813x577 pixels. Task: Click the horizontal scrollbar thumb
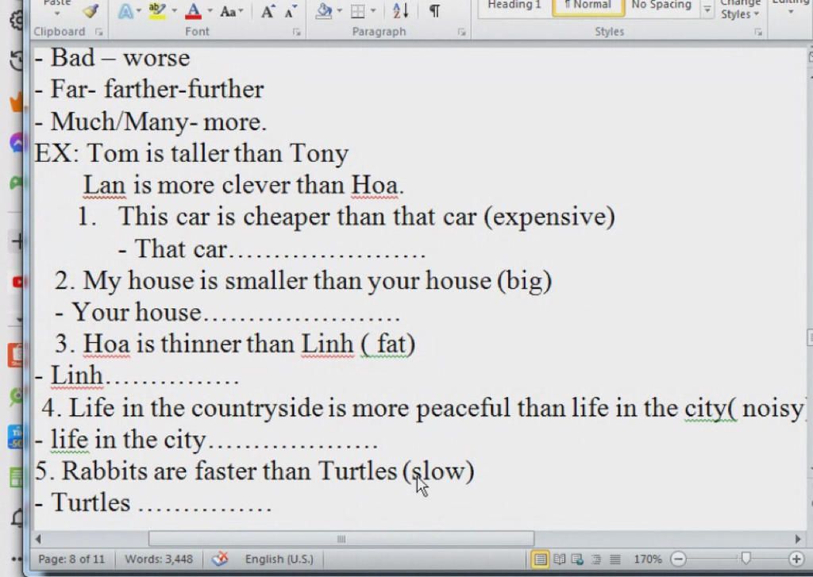click(x=341, y=539)
